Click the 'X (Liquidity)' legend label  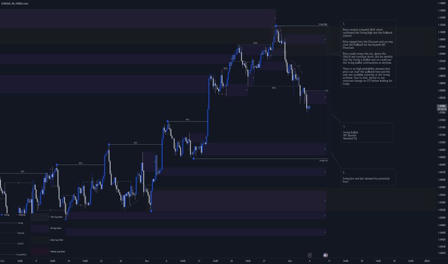(21, 254)
